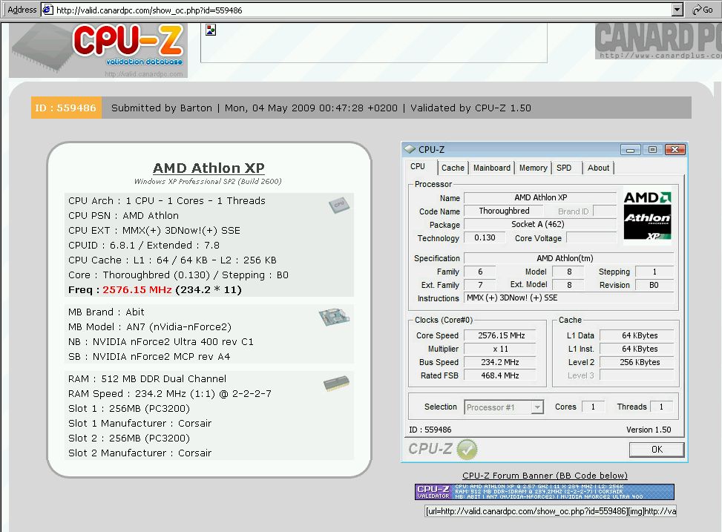Click the Revision B0 value

tap(654, 285)
